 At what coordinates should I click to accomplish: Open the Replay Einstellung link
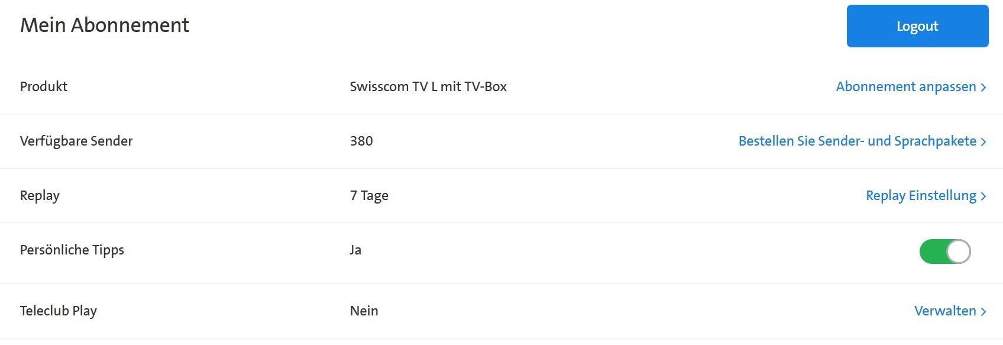point(920,195)
